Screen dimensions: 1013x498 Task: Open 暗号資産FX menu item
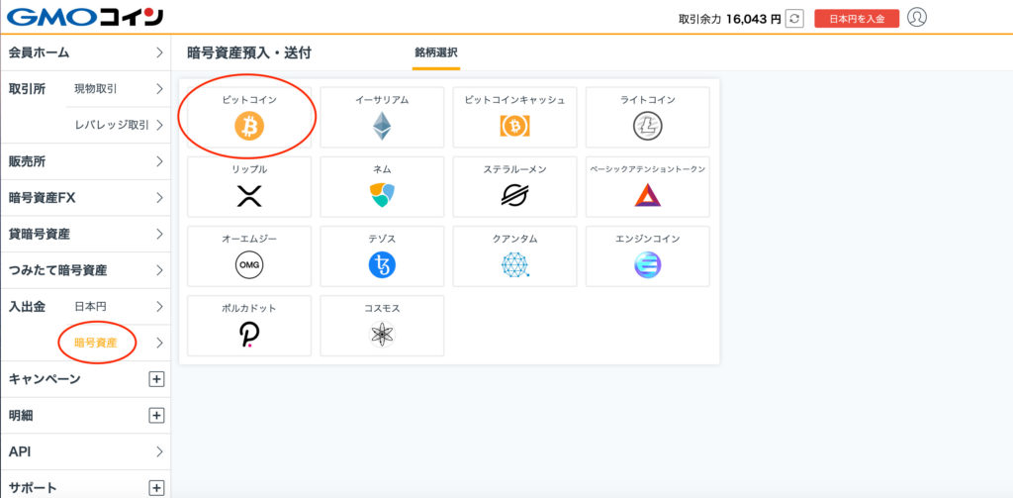pos(85,198)
